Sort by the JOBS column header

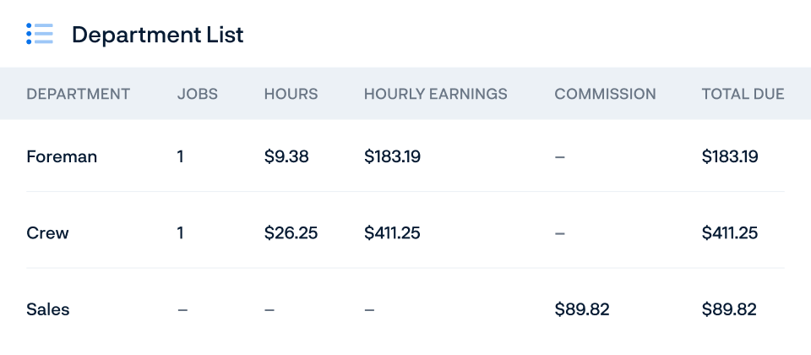coord(198,94)
